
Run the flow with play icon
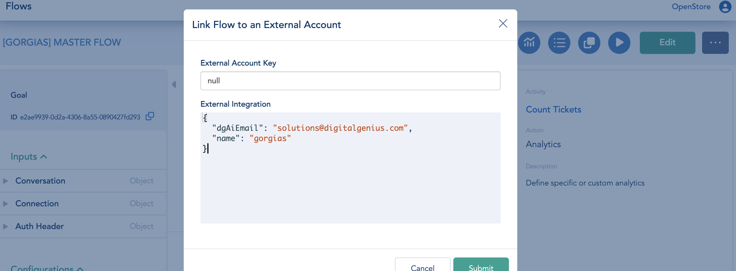619,43
